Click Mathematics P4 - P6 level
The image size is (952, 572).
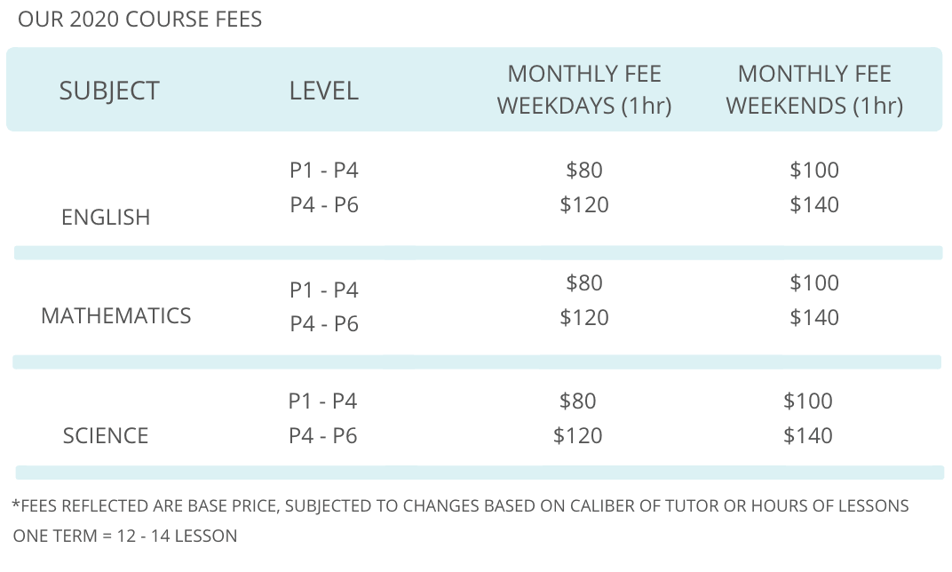point(323,323)
